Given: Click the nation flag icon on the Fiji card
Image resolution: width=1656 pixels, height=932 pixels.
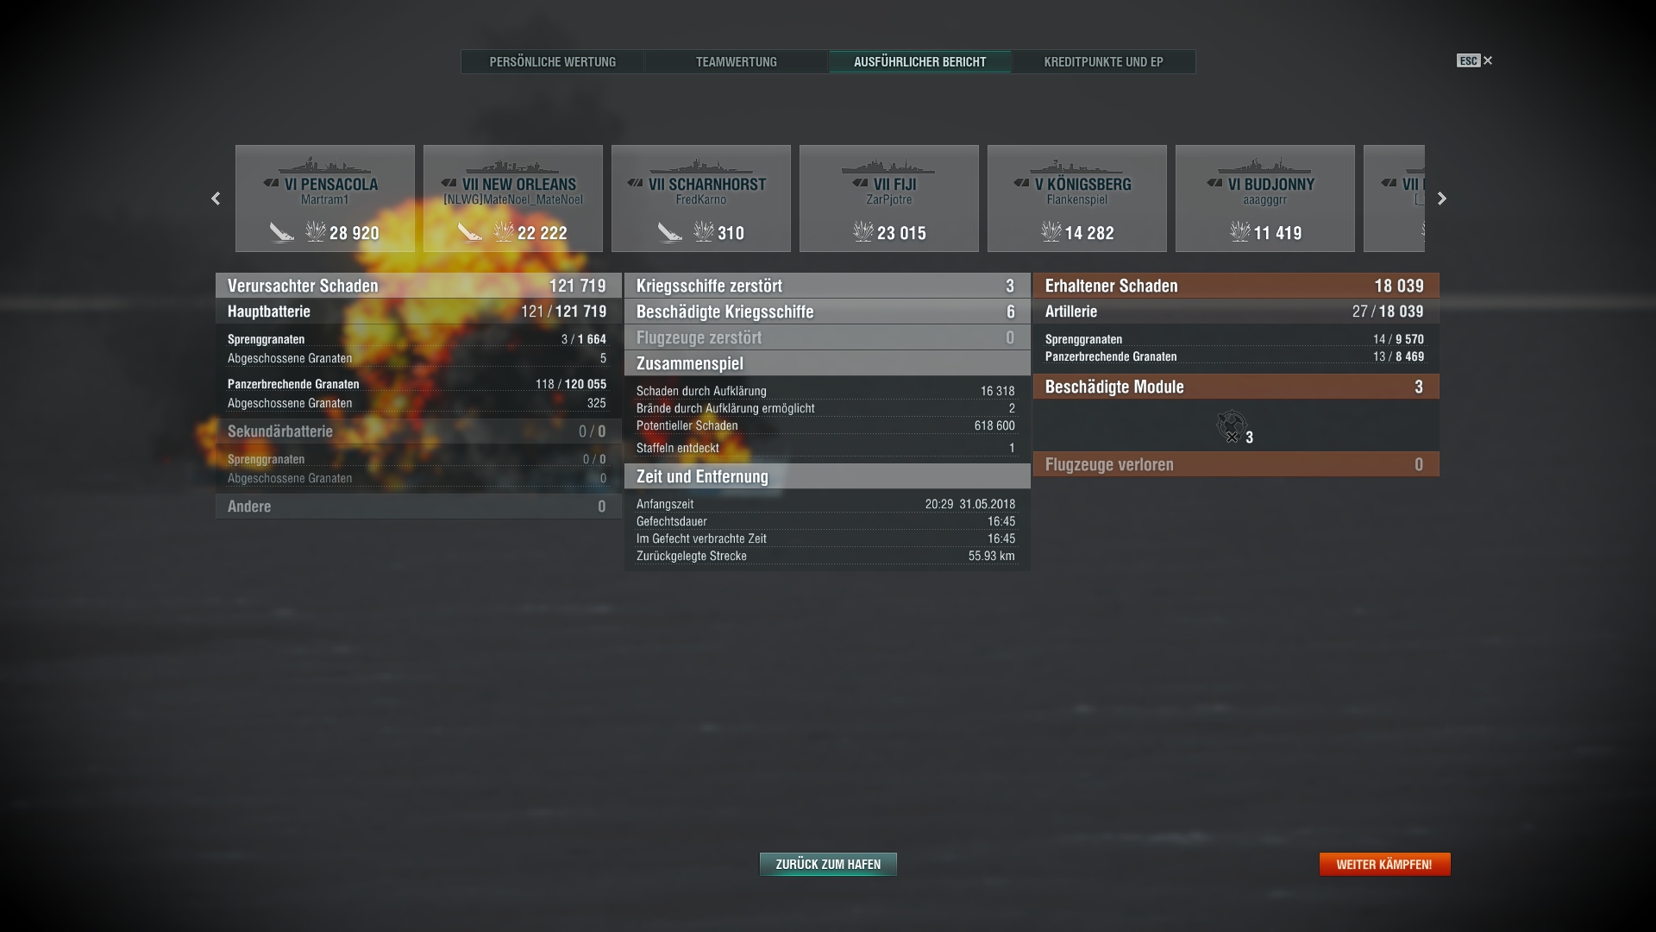Looking at the screenshot, I should pyautogui.click(x=860, y=183).
